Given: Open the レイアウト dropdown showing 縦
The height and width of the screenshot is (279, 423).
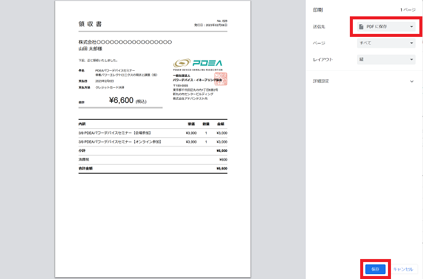Looking at the screenshot, I should pos(385,60).
